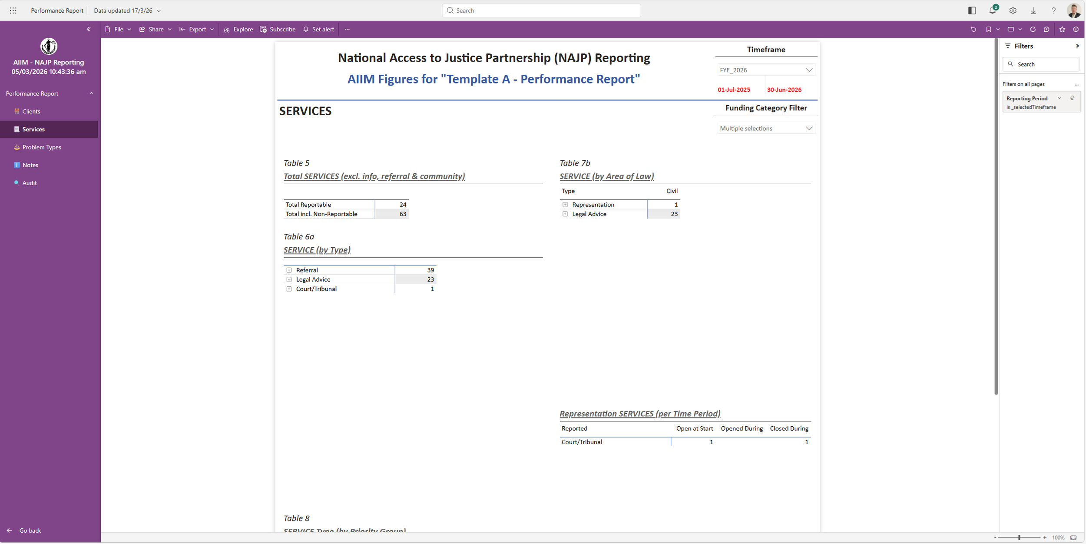The height and width of the screenshot is (544, 1086).
Task: Click the zoom slider in status bar
Action: pos(1019,538)
